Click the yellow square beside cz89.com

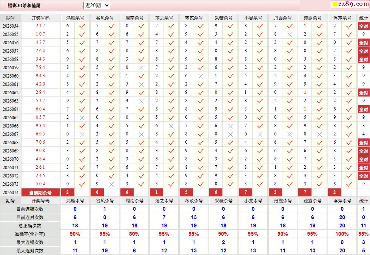[335, 4]
